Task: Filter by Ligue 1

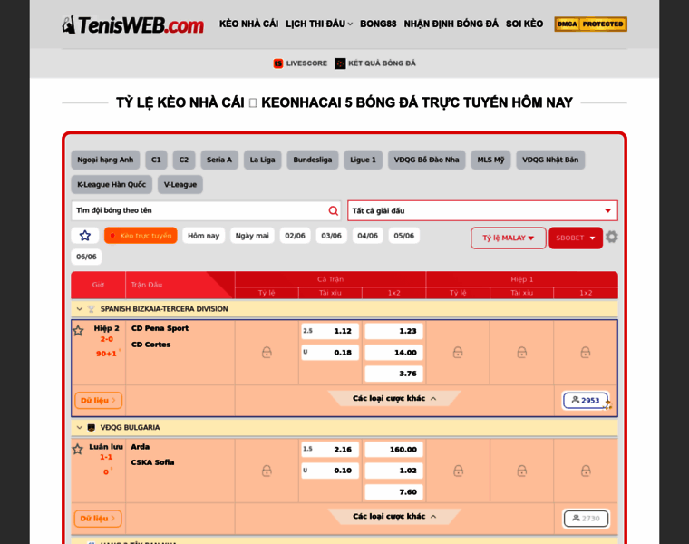Action: click(x=363, y=160)
